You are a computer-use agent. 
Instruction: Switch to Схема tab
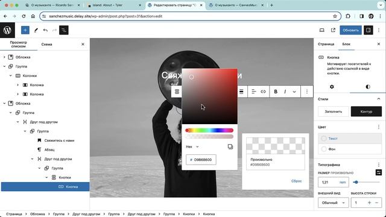(47, 44)
